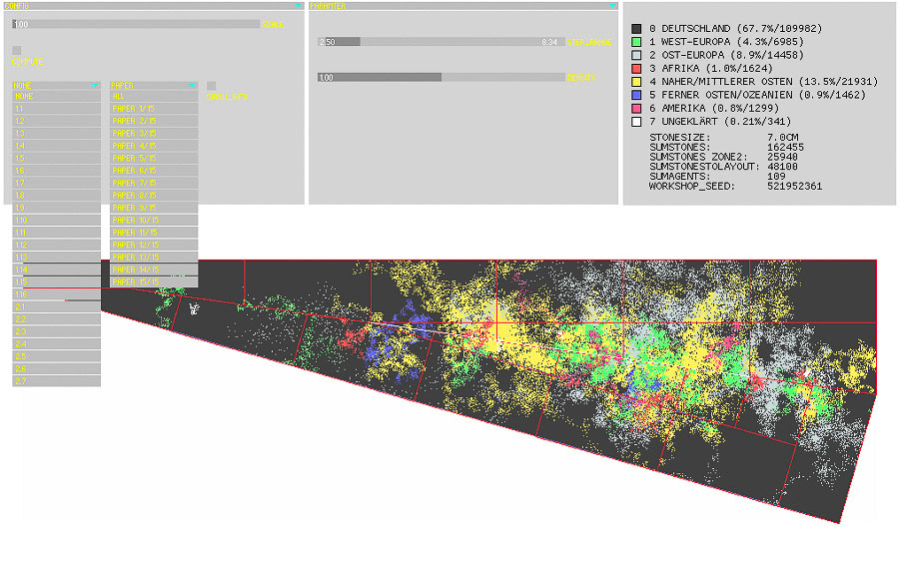This screenshot has width=899, height=562.
Task: Choose zone entry 2.3
Action: pos(56,331)
